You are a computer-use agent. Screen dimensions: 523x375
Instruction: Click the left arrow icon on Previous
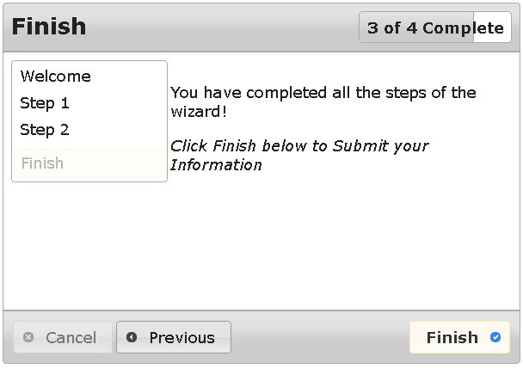[132, 338]
